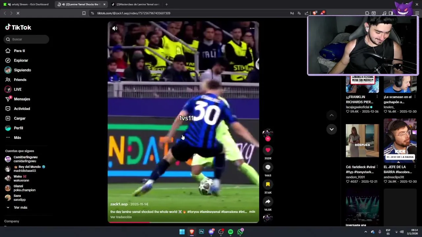Close the Lamine Yamal Shocks tab
422x237 pixels.
click(105, 4)
